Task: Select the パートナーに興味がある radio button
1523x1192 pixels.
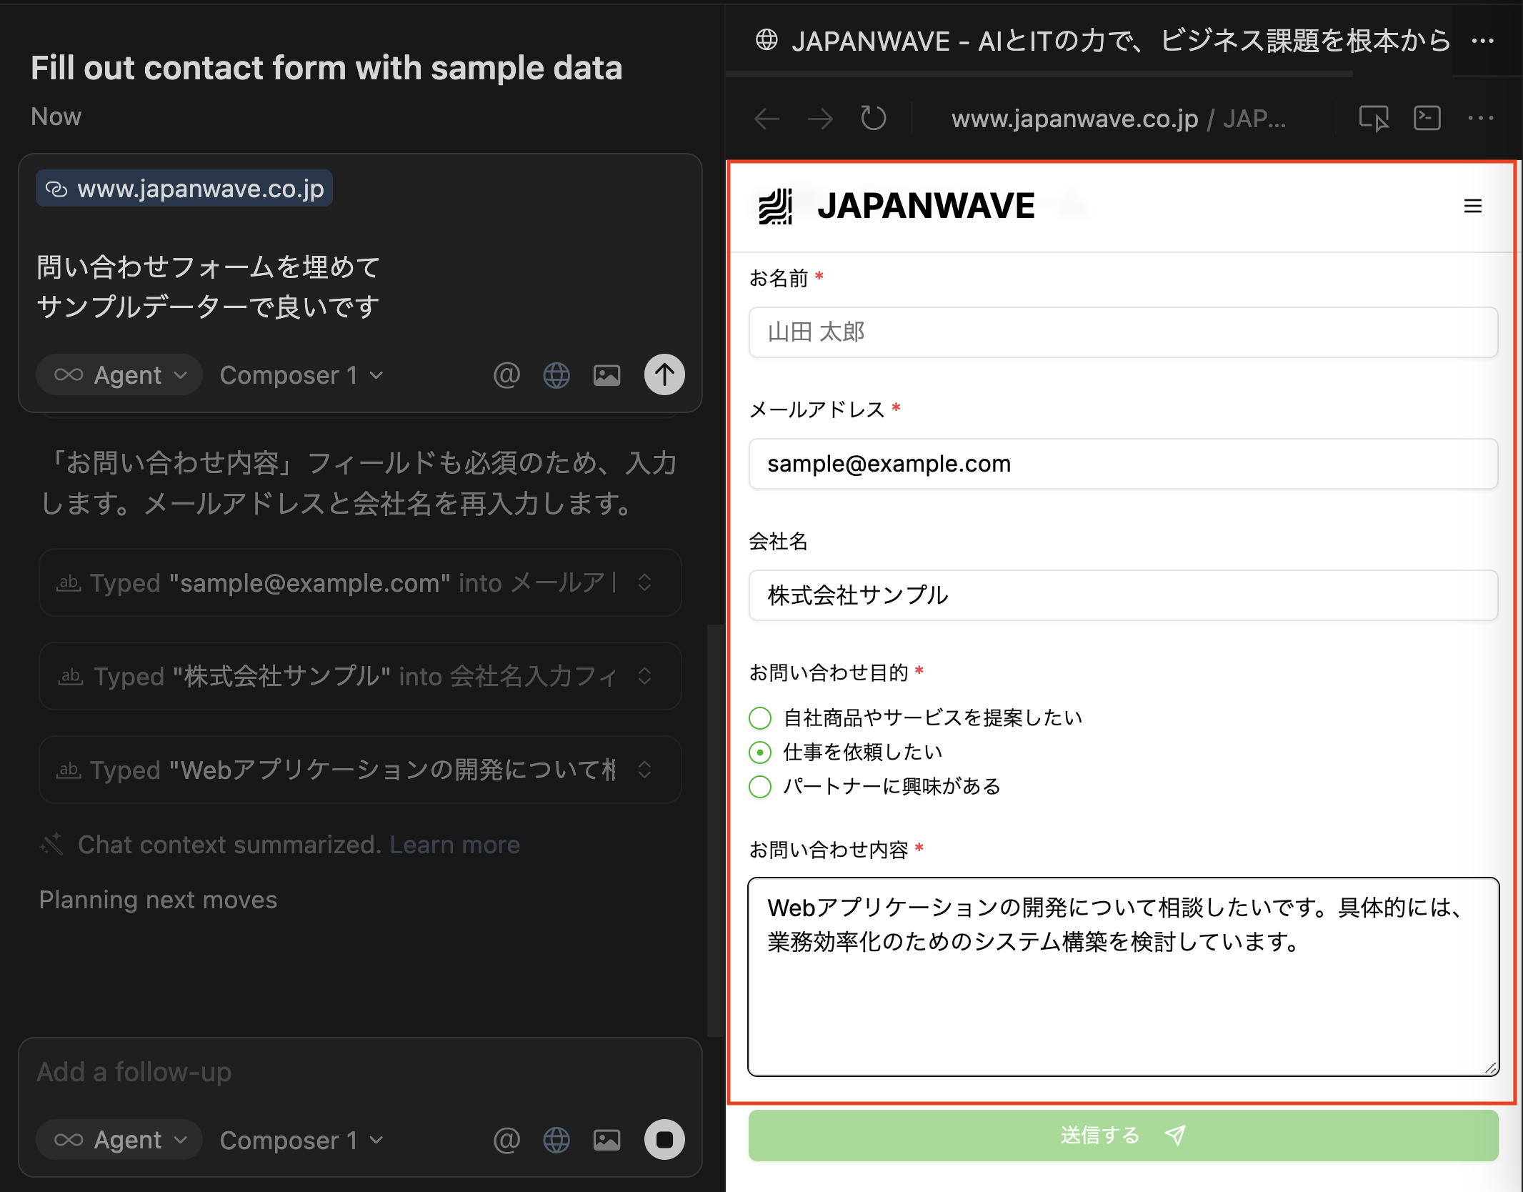Action: [760, 786]
